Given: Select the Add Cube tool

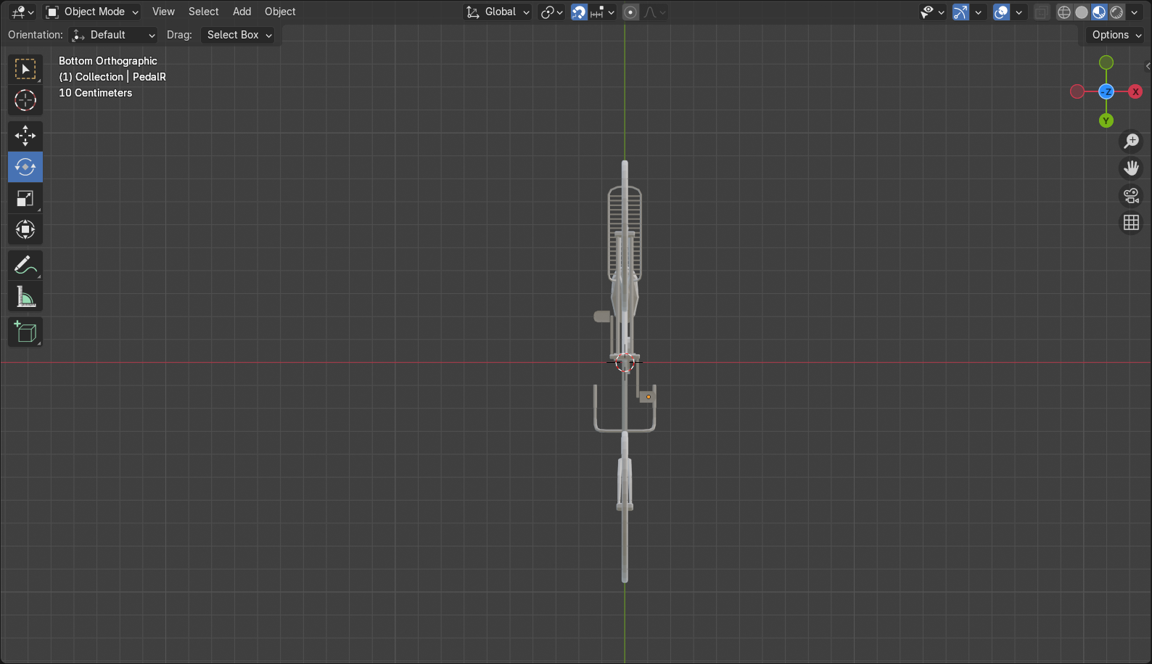Looking at the screenshot, I should (25, 332).
